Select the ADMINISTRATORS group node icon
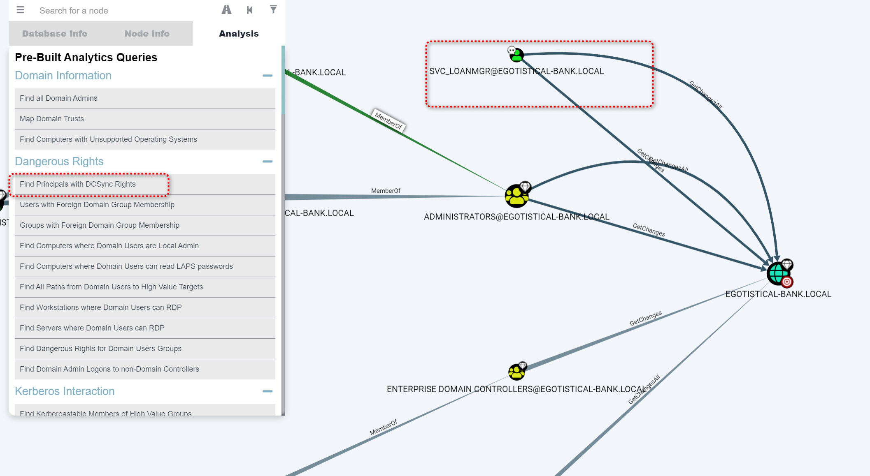The height and width of the screenshot is (476, 870). pos(517,196)
